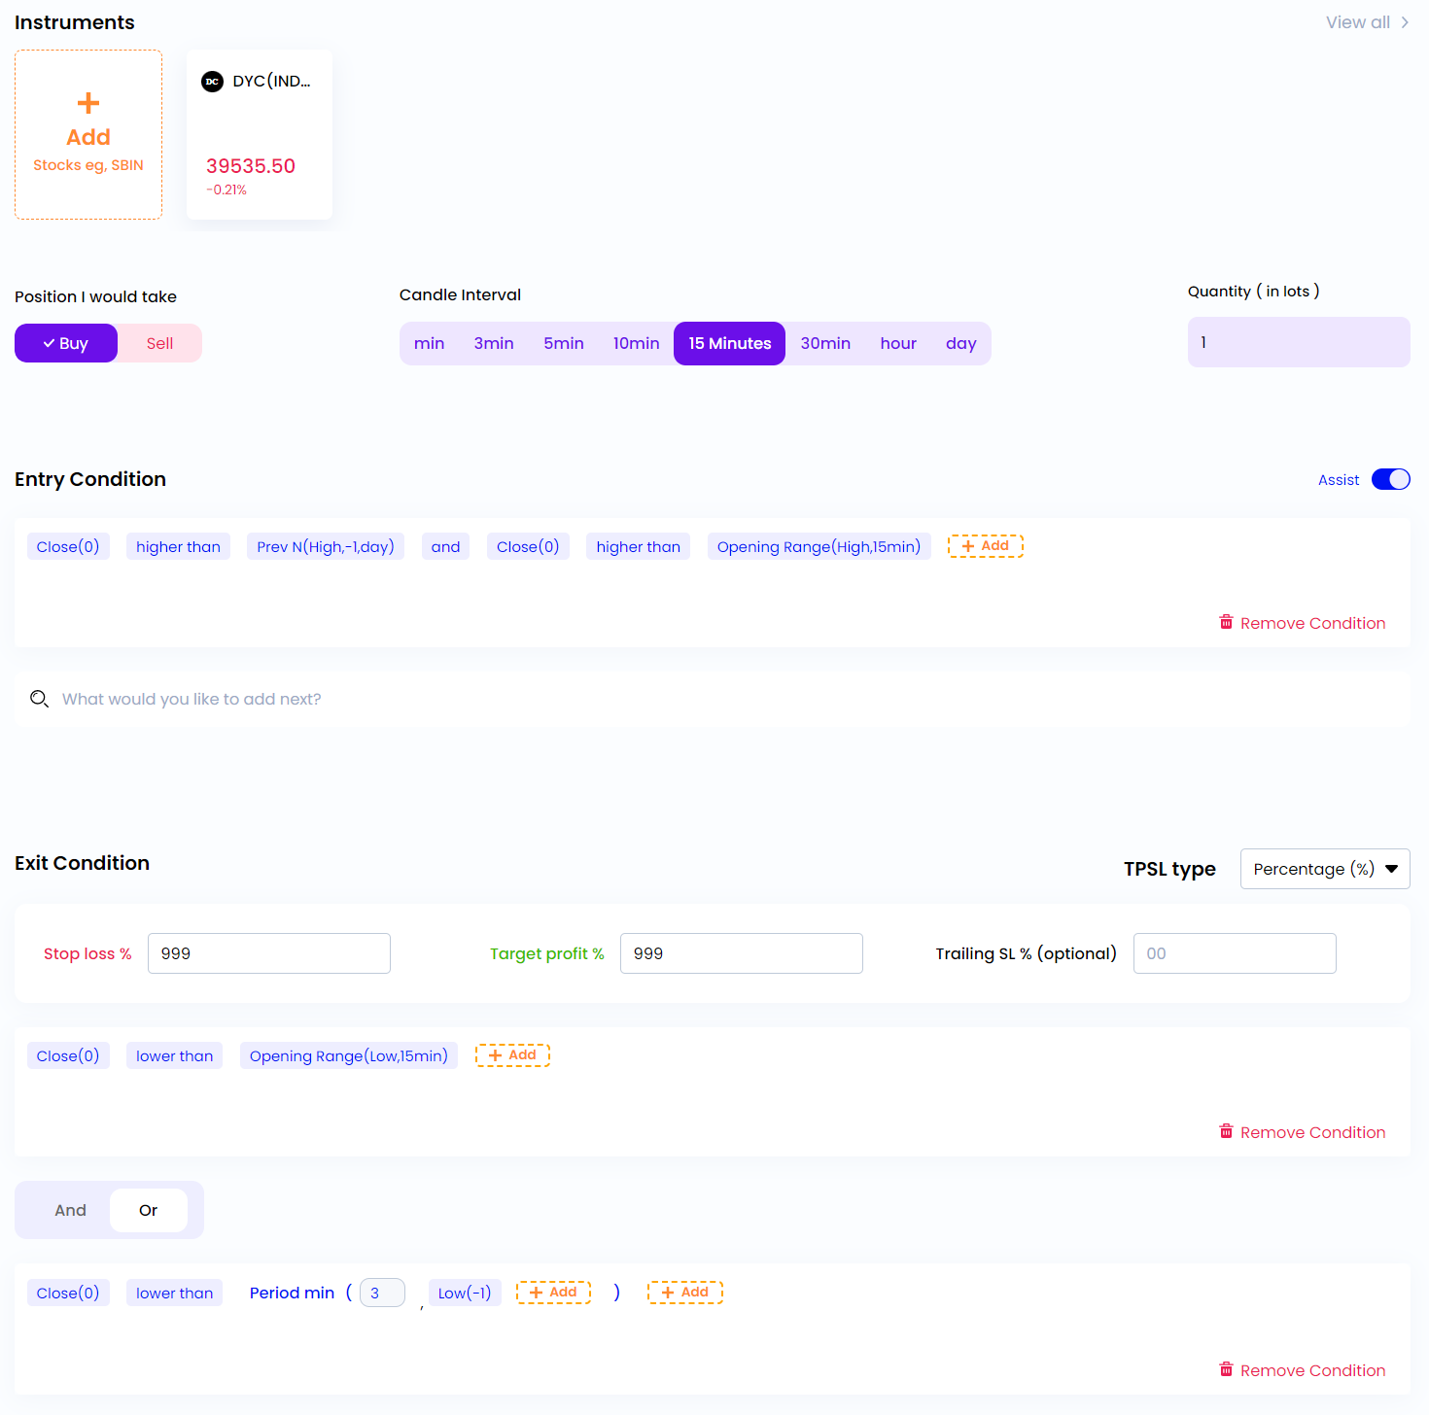Open the Low(-1) chip in the last condition

click(465, 1292)
